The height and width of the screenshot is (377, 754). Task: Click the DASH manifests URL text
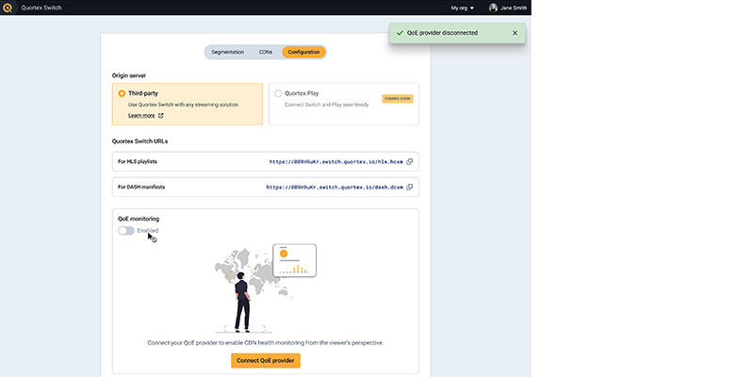335,187
